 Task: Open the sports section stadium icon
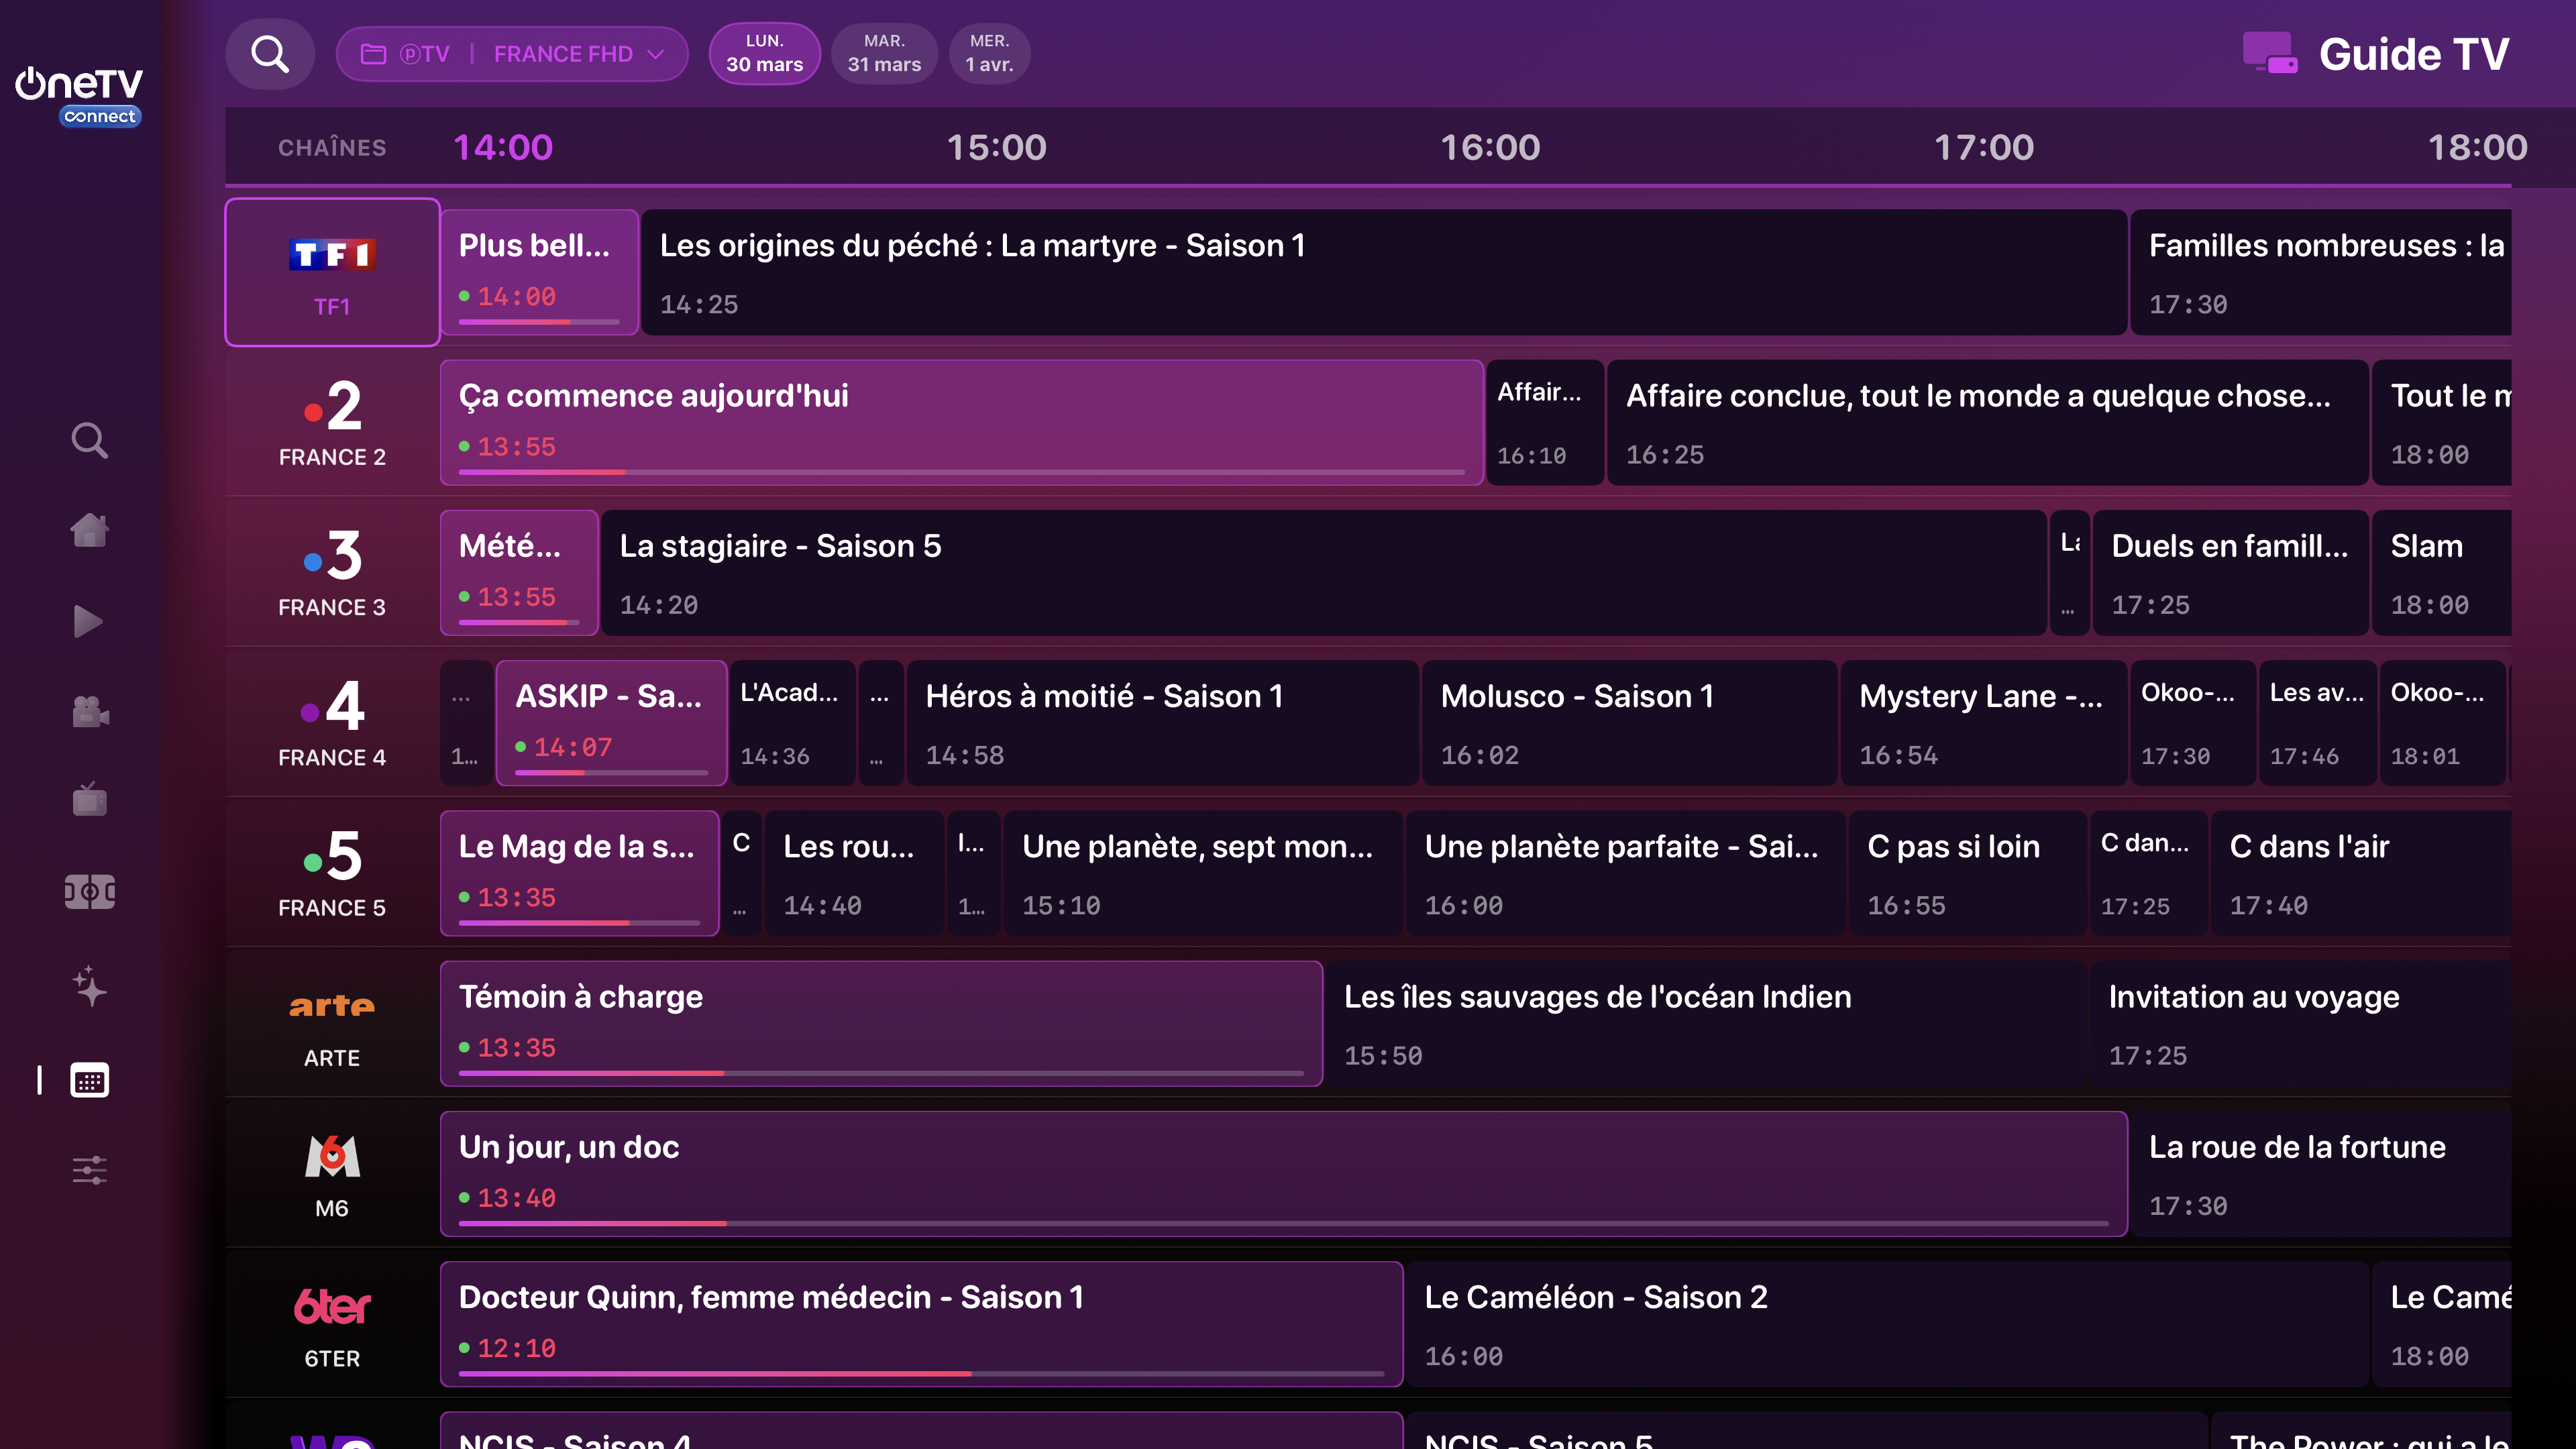(89, 890)
